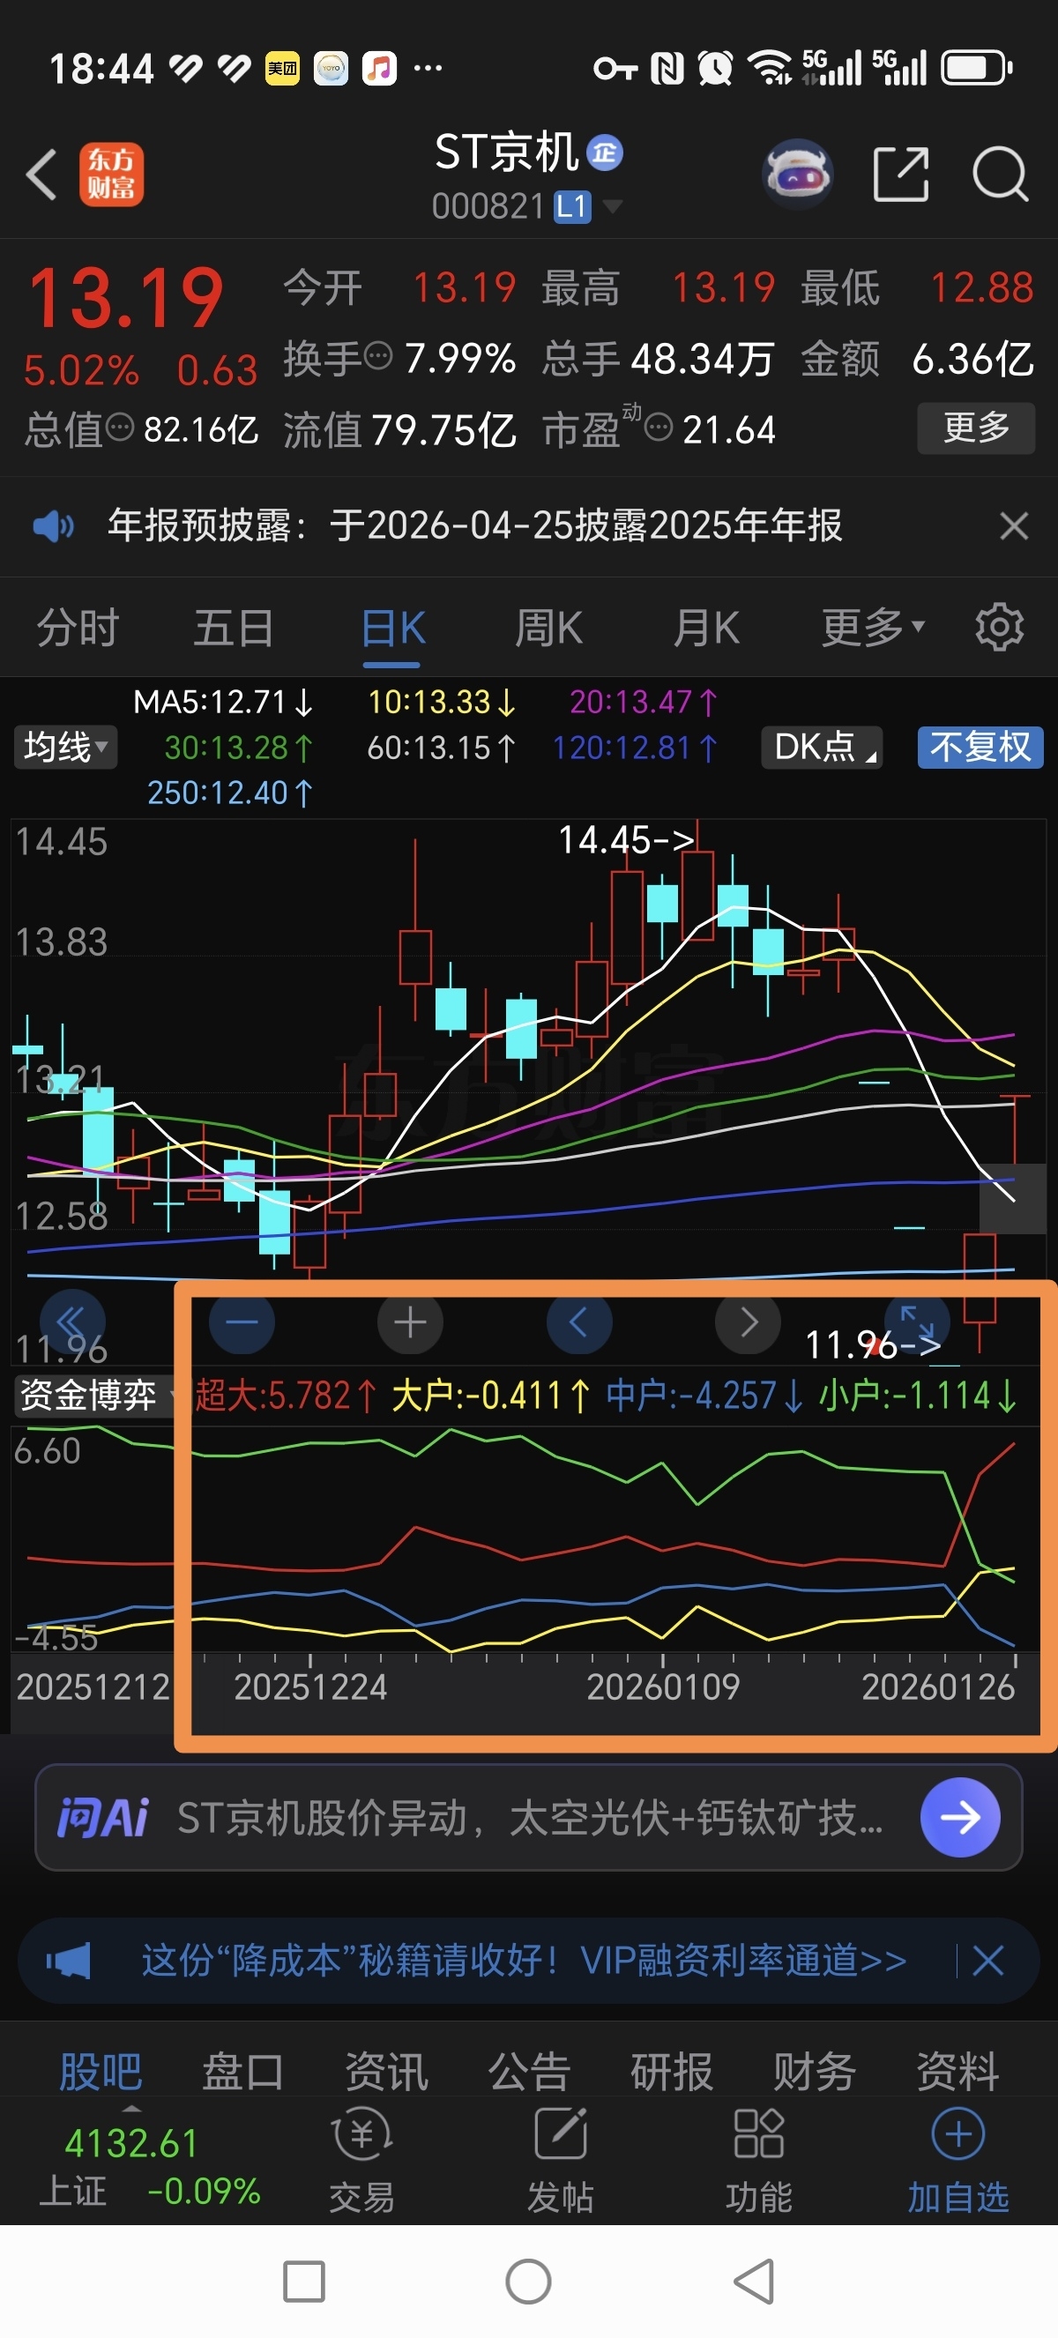The height and width of the screenshot is (2338, 1058).
Task: Open the 年报预披露 announcement text
Action: (474, 525)
